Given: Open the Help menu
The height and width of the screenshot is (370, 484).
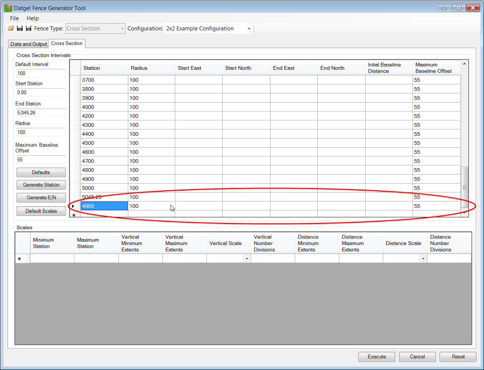Looking at the screenshot, I should [33, 18].
